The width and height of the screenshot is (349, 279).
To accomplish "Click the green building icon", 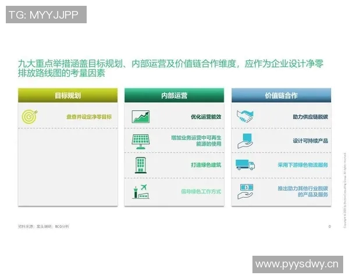I will pyautogui.click(x=141, y=165).
